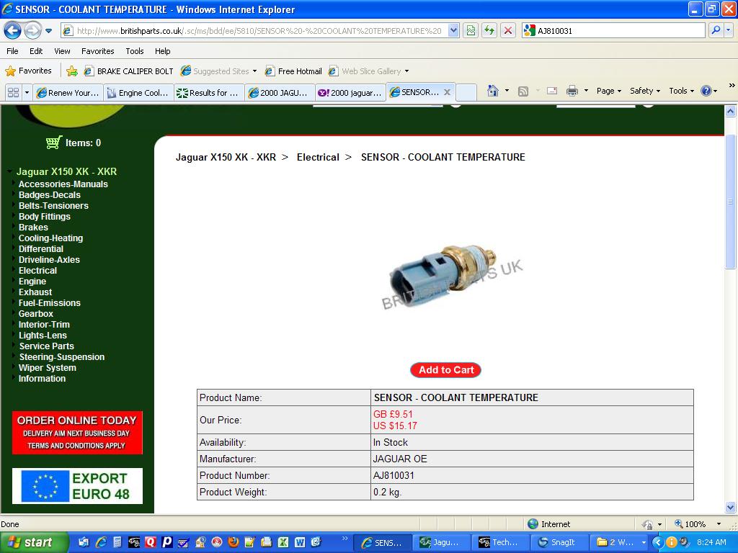The height and width of the screenshot is (553, 738).
Task: Open the Cooling-Heating category
Action: tap(51, 238)
